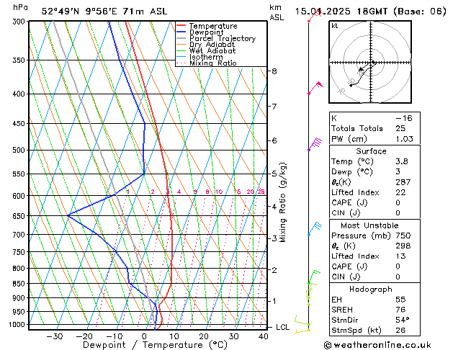The image size is (453, 350).
Task: Click the yellow surface wind barb
Action: tap(302, 331)
